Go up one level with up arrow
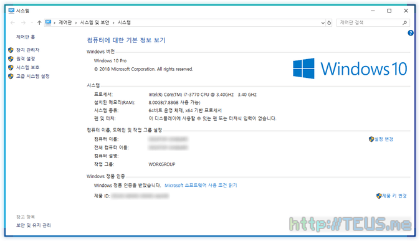Viewport: 420px width, 241px height. (x=39, y=23)
